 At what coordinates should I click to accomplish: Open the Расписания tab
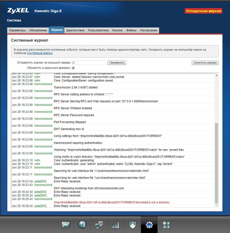(x=148, y=30)
